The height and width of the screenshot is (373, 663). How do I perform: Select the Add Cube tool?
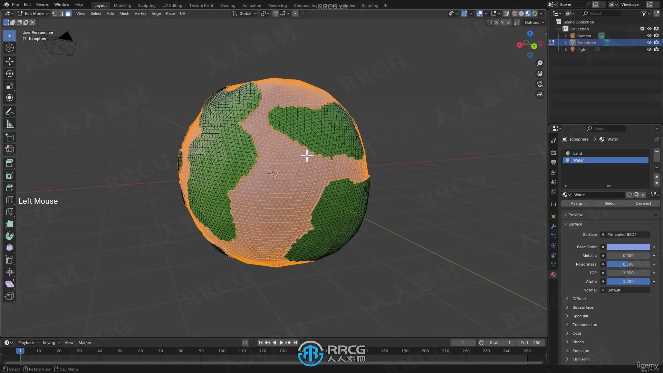click(x=10, y=137)
